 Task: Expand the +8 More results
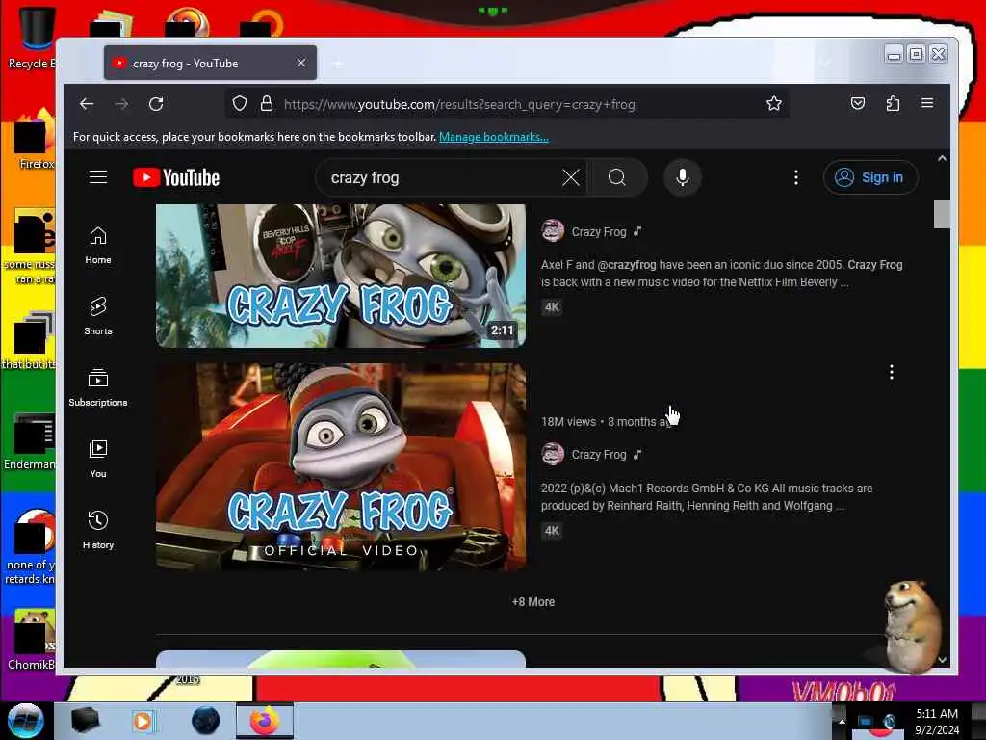[533, 601]
